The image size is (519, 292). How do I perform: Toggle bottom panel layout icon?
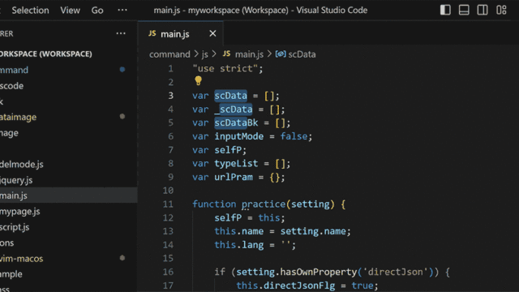click(x=464, y=10)
